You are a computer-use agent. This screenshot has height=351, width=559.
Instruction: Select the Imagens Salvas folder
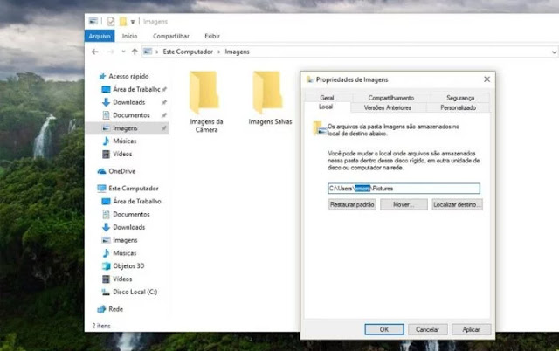[270, 99]
